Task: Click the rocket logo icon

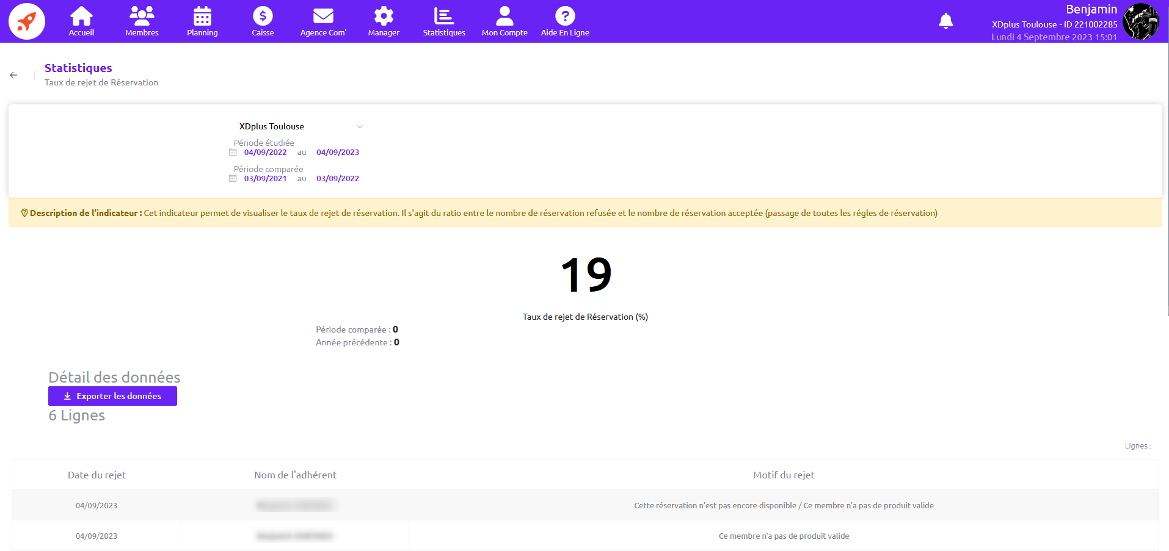Action: point(27,21)
